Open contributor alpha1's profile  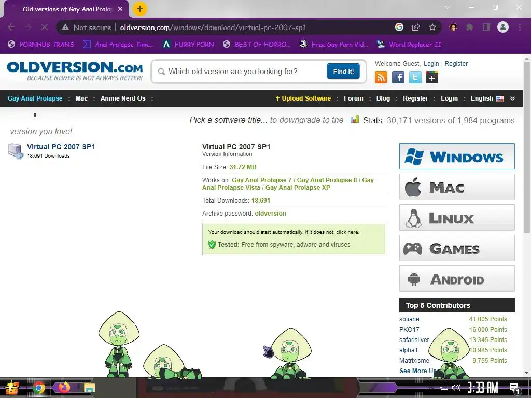click(x=409, y=350)
